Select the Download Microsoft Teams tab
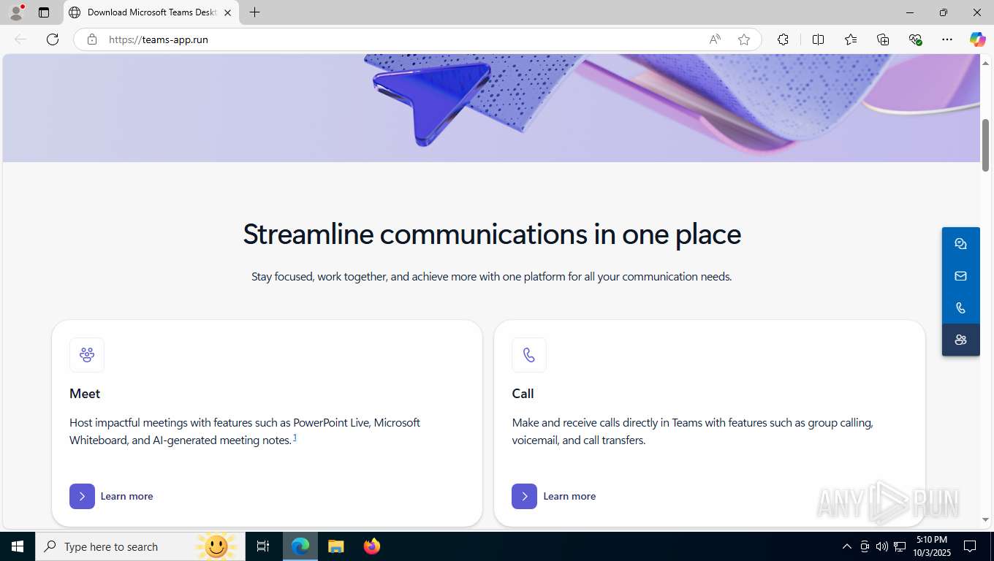This screenshot has height=561, width=994. (151, 12)
